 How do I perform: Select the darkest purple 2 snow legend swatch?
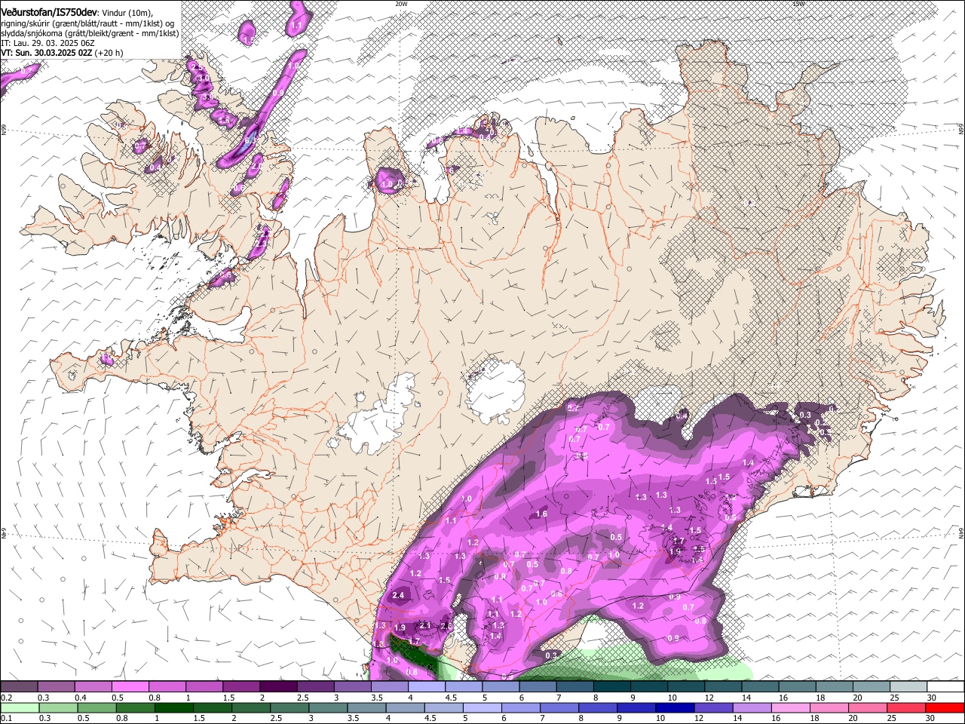[x=278, y=687]
